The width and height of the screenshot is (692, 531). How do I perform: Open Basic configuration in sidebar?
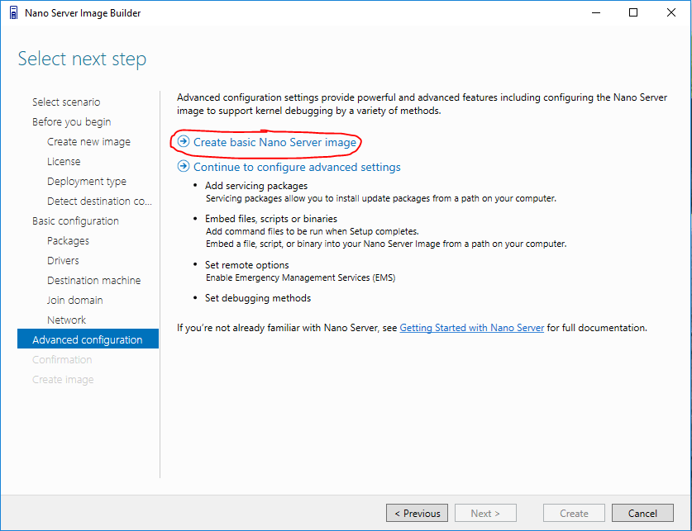pos(75,221)
